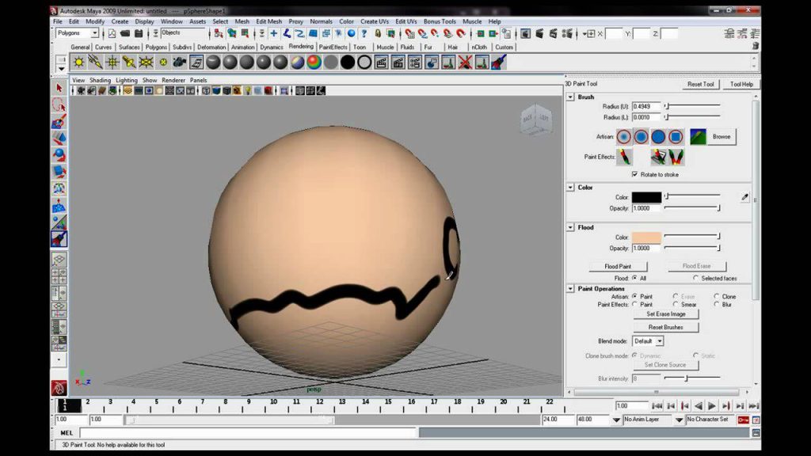Screen dimensions: 811x456
Task: Select Flood All radio button
Action: [634, 278]
